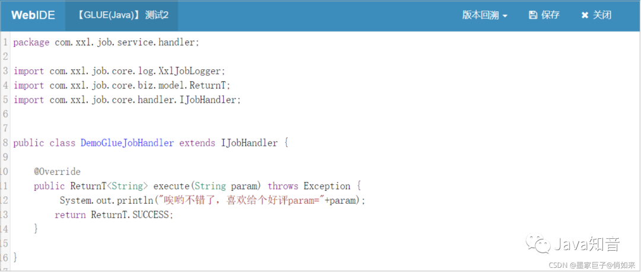The height and width of the screenshot is (272, 641).
Task: Click the WebIDE logo text
Action: [33, 15]
